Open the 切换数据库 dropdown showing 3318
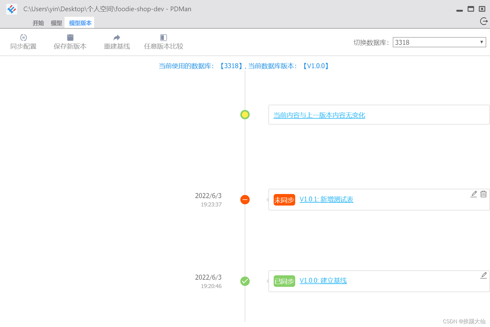This screenshot has width=490, height=327. (x=439, y=42)
